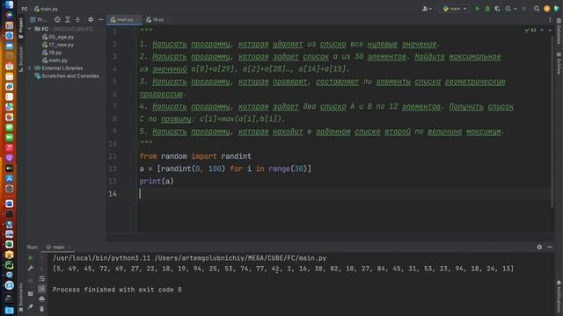Open 18.py in project tree
This screenshot has width=563, height=316.
click(52, 53)
